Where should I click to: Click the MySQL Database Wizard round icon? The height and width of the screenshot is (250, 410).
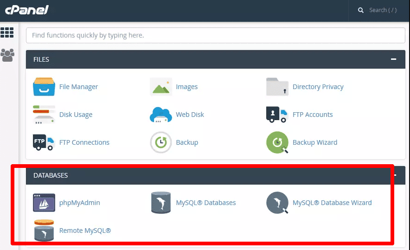[277, 203]
